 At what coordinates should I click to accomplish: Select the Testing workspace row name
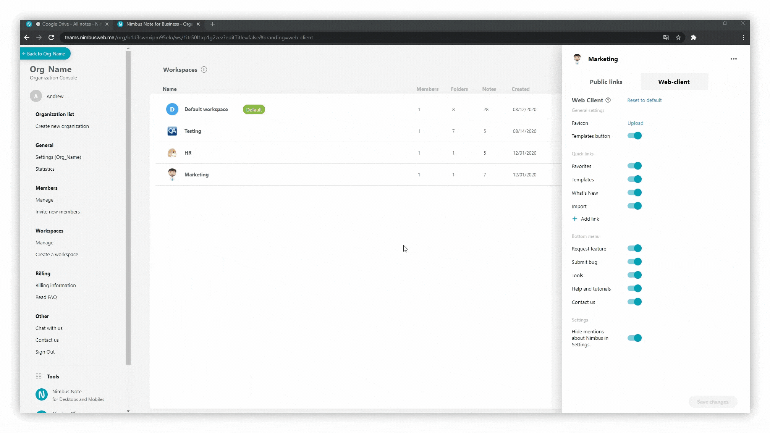192,131
